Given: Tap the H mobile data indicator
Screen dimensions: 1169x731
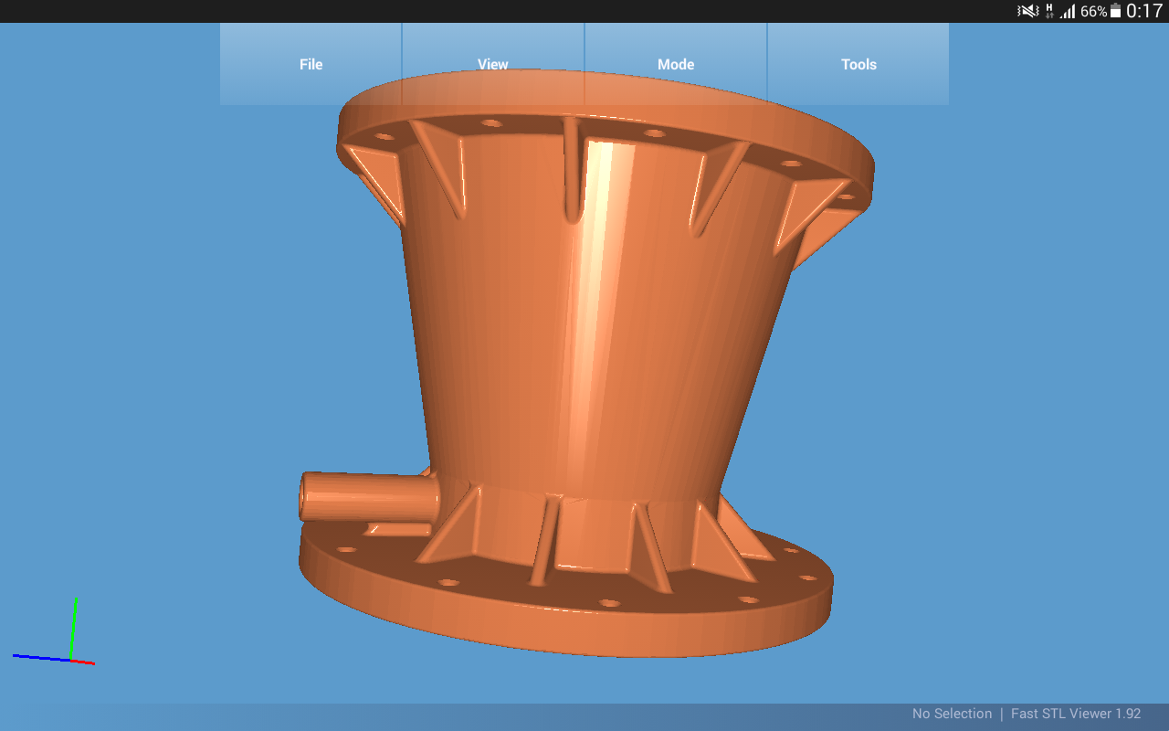Looking at the screenshot, I should [1049, 11].
